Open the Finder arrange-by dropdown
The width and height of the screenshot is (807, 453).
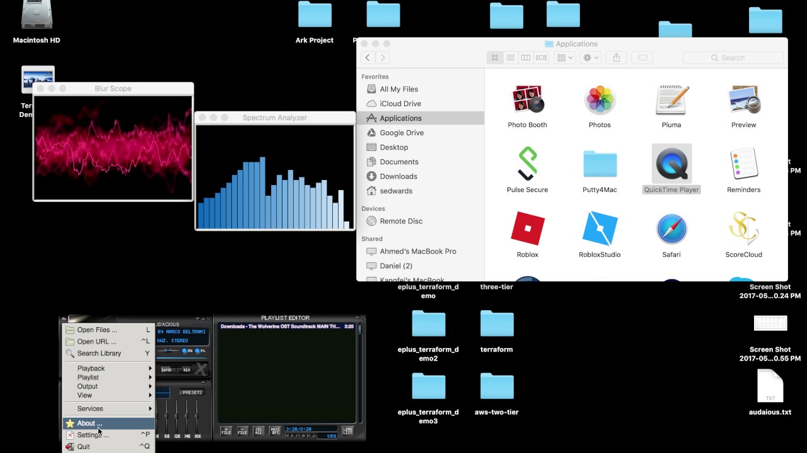pos(564,57)
